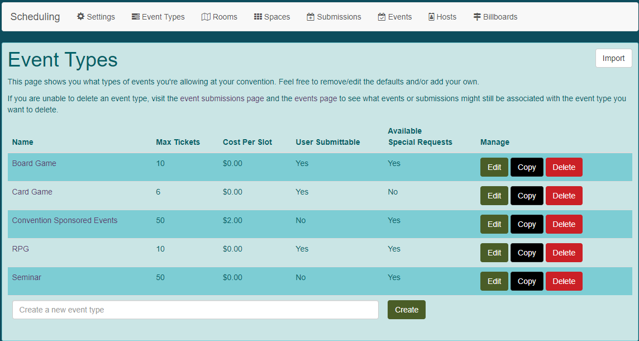This screenshot has height=341, width=639.
Task: Delete Convention Sponsored Events type
Action: pos(564,224)
